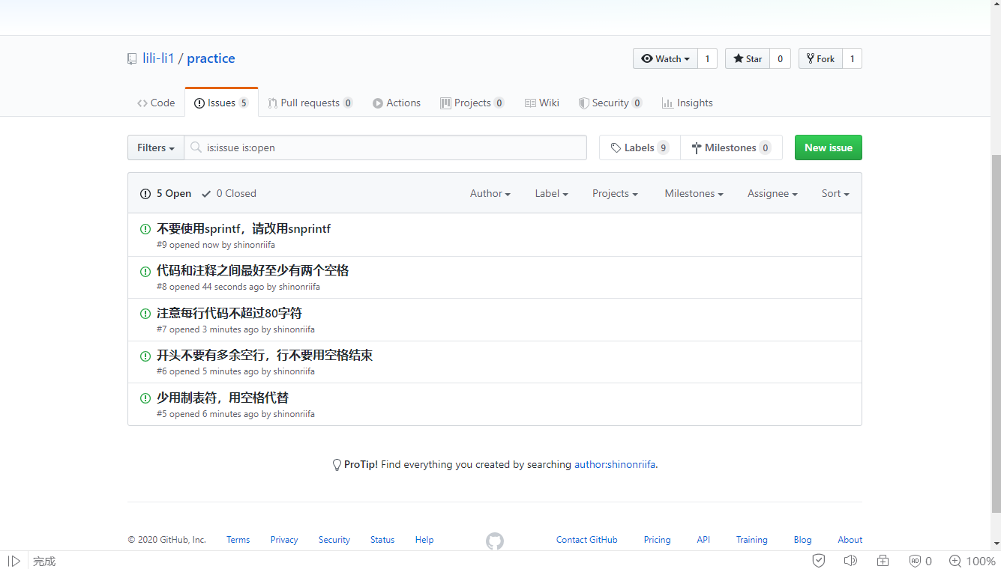
Task: Click the practice repository name link
Action: (211, 59)
